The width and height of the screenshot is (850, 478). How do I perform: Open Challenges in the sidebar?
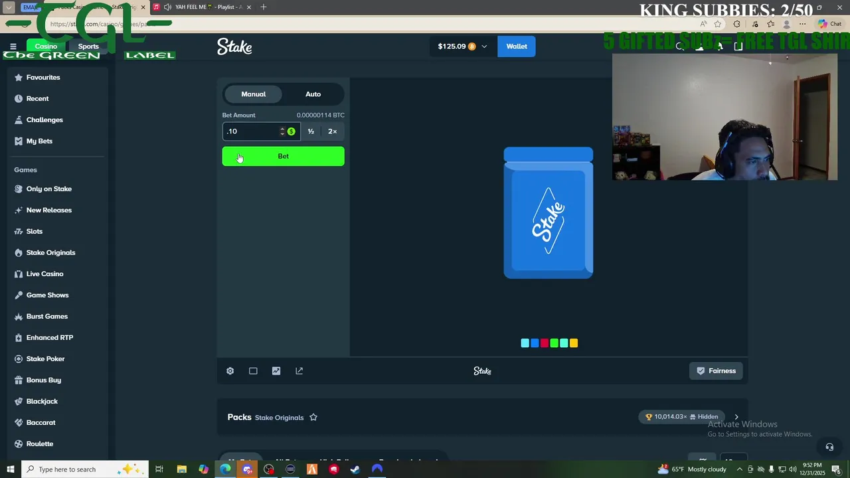coord(44,119)
